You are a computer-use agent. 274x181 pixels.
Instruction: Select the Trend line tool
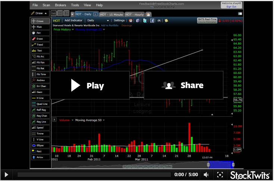[41, 45]
